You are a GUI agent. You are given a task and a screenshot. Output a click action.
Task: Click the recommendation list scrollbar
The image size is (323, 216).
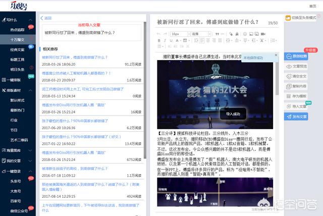click(145, 90)
